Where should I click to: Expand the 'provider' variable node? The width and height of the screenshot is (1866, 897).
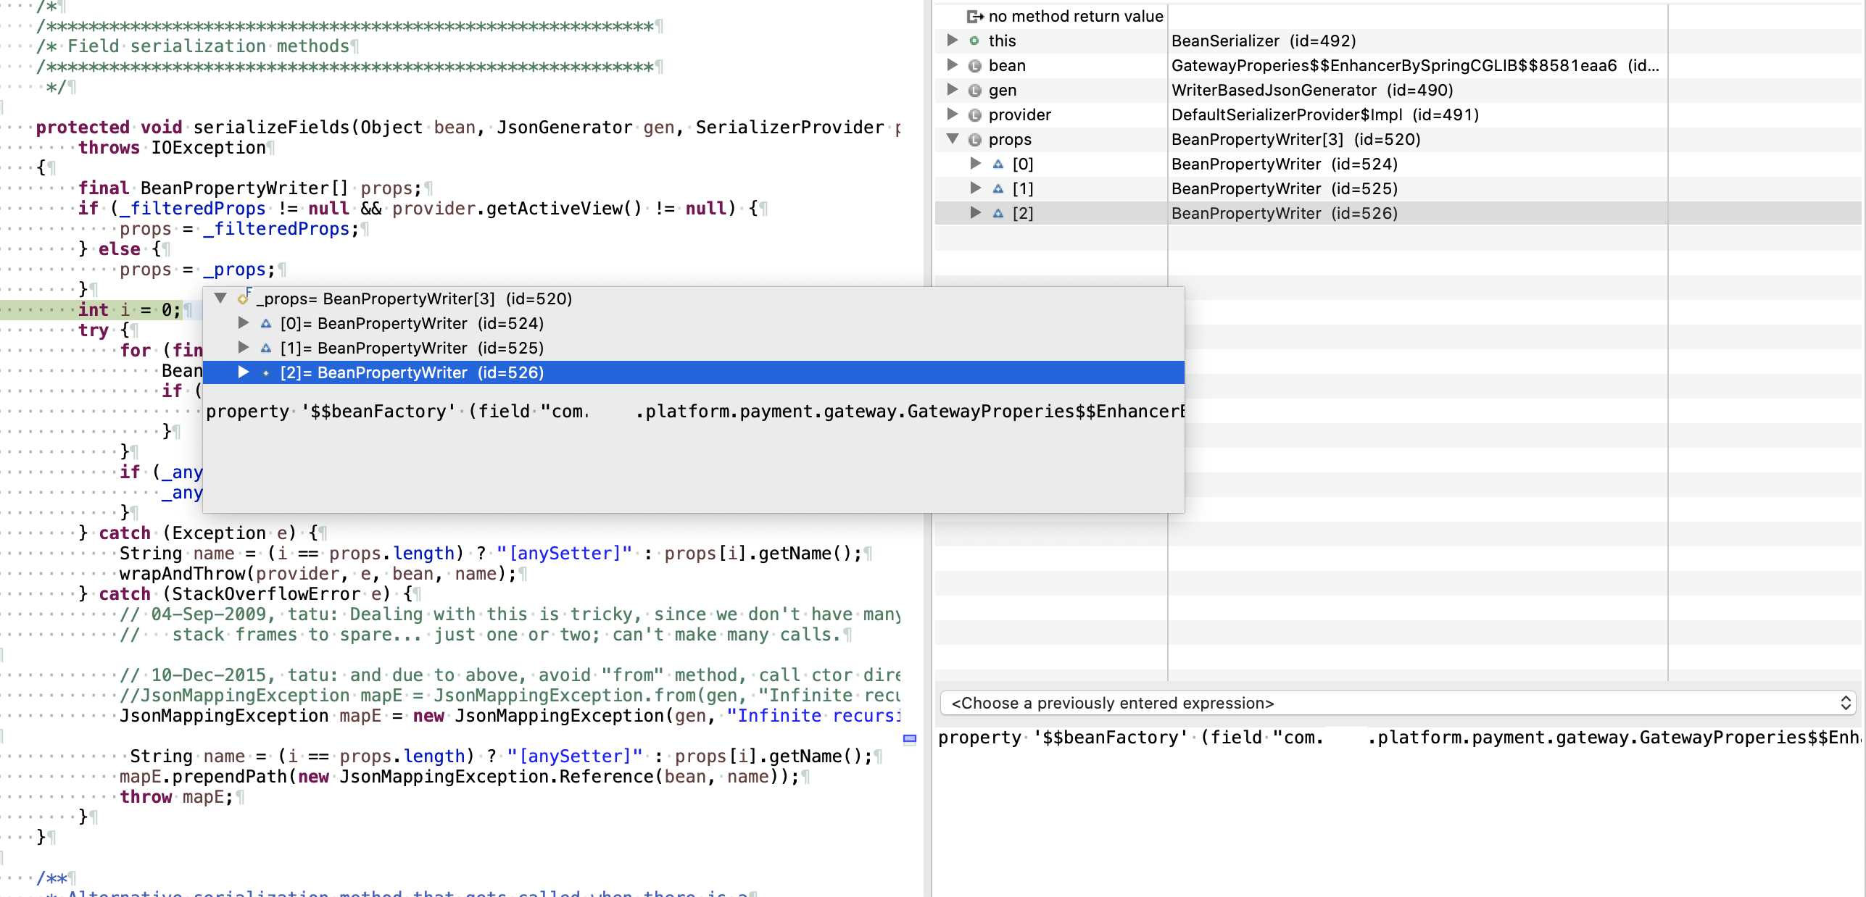953,114
